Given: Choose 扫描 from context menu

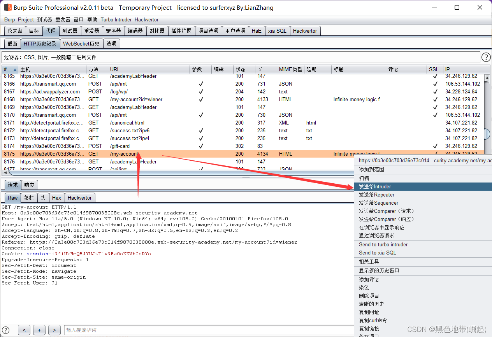Looking at the screenshot, I should tap(423, 178).
